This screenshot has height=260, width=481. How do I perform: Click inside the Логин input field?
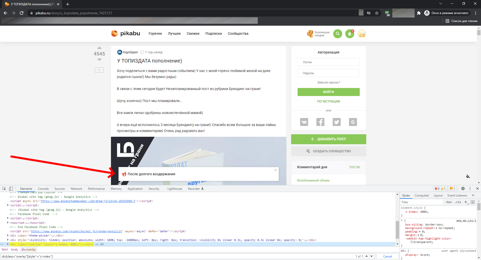point(328,62)
